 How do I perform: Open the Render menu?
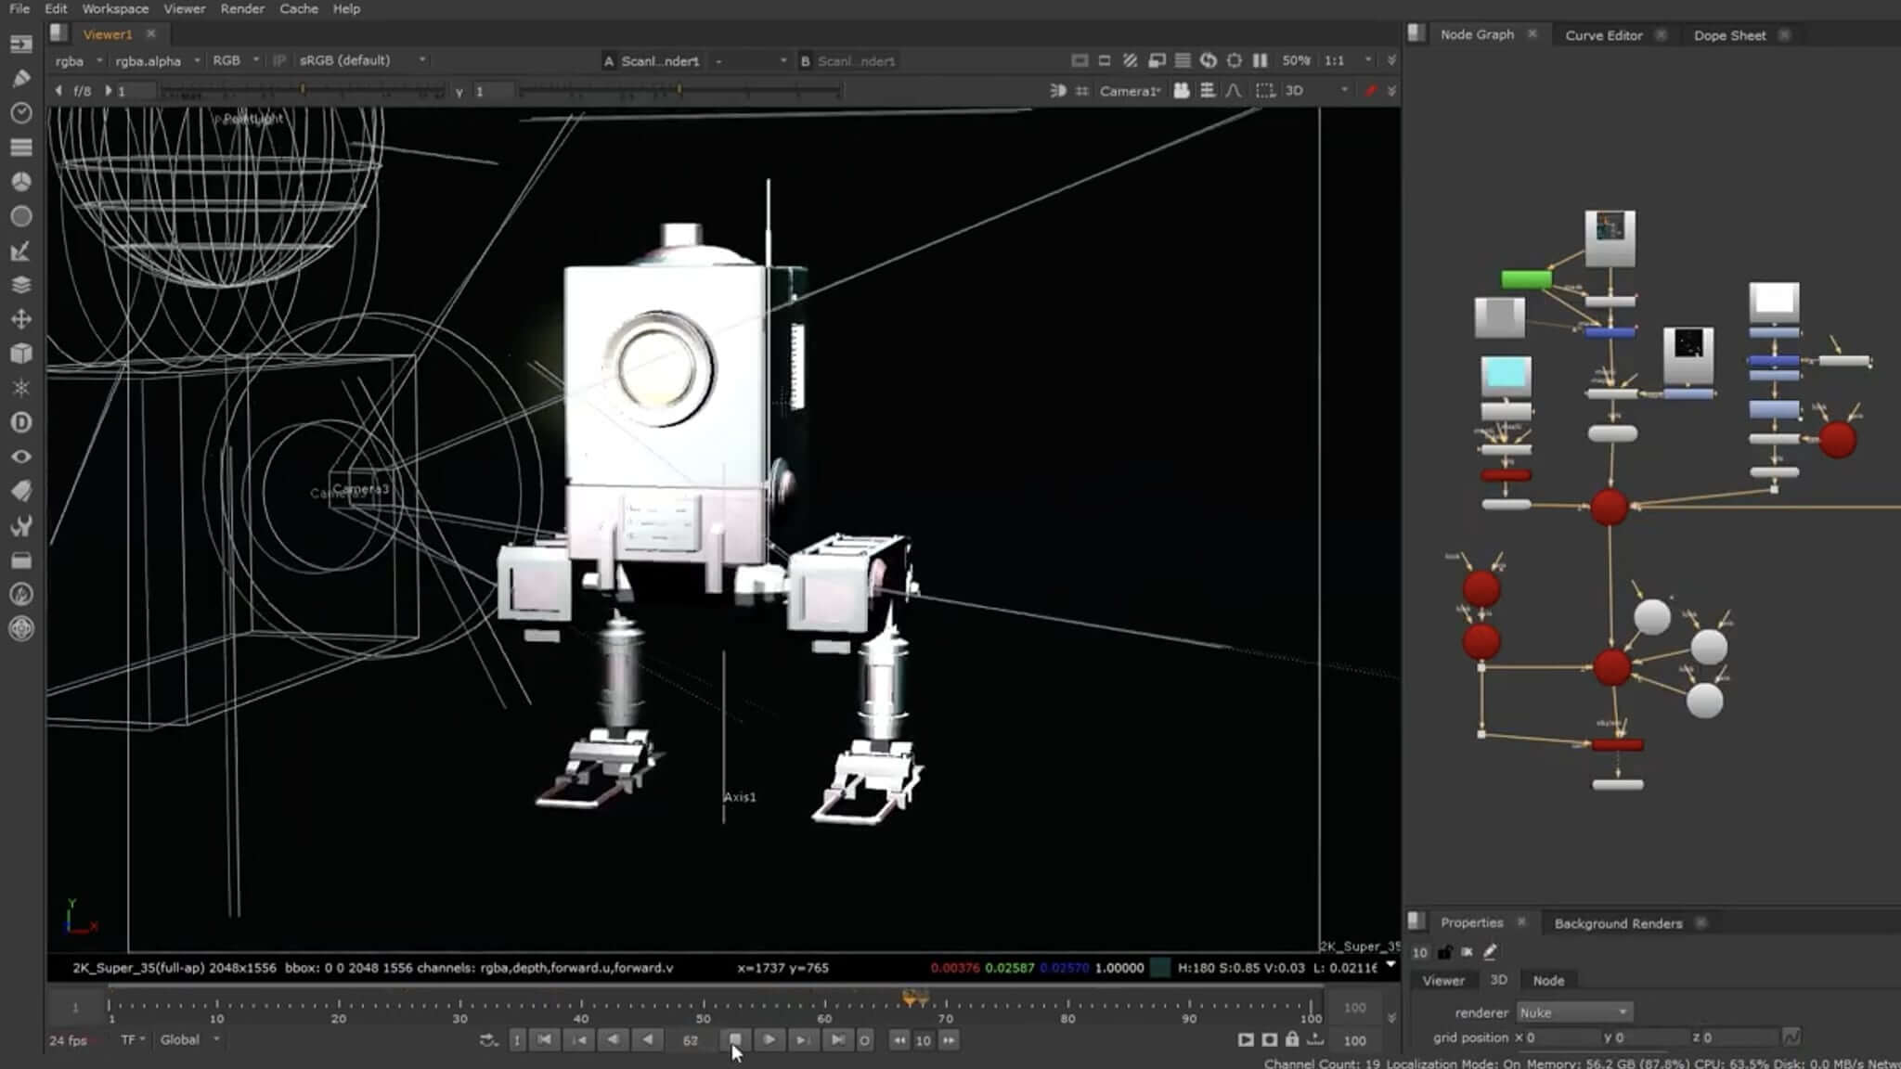click(242, 8)
